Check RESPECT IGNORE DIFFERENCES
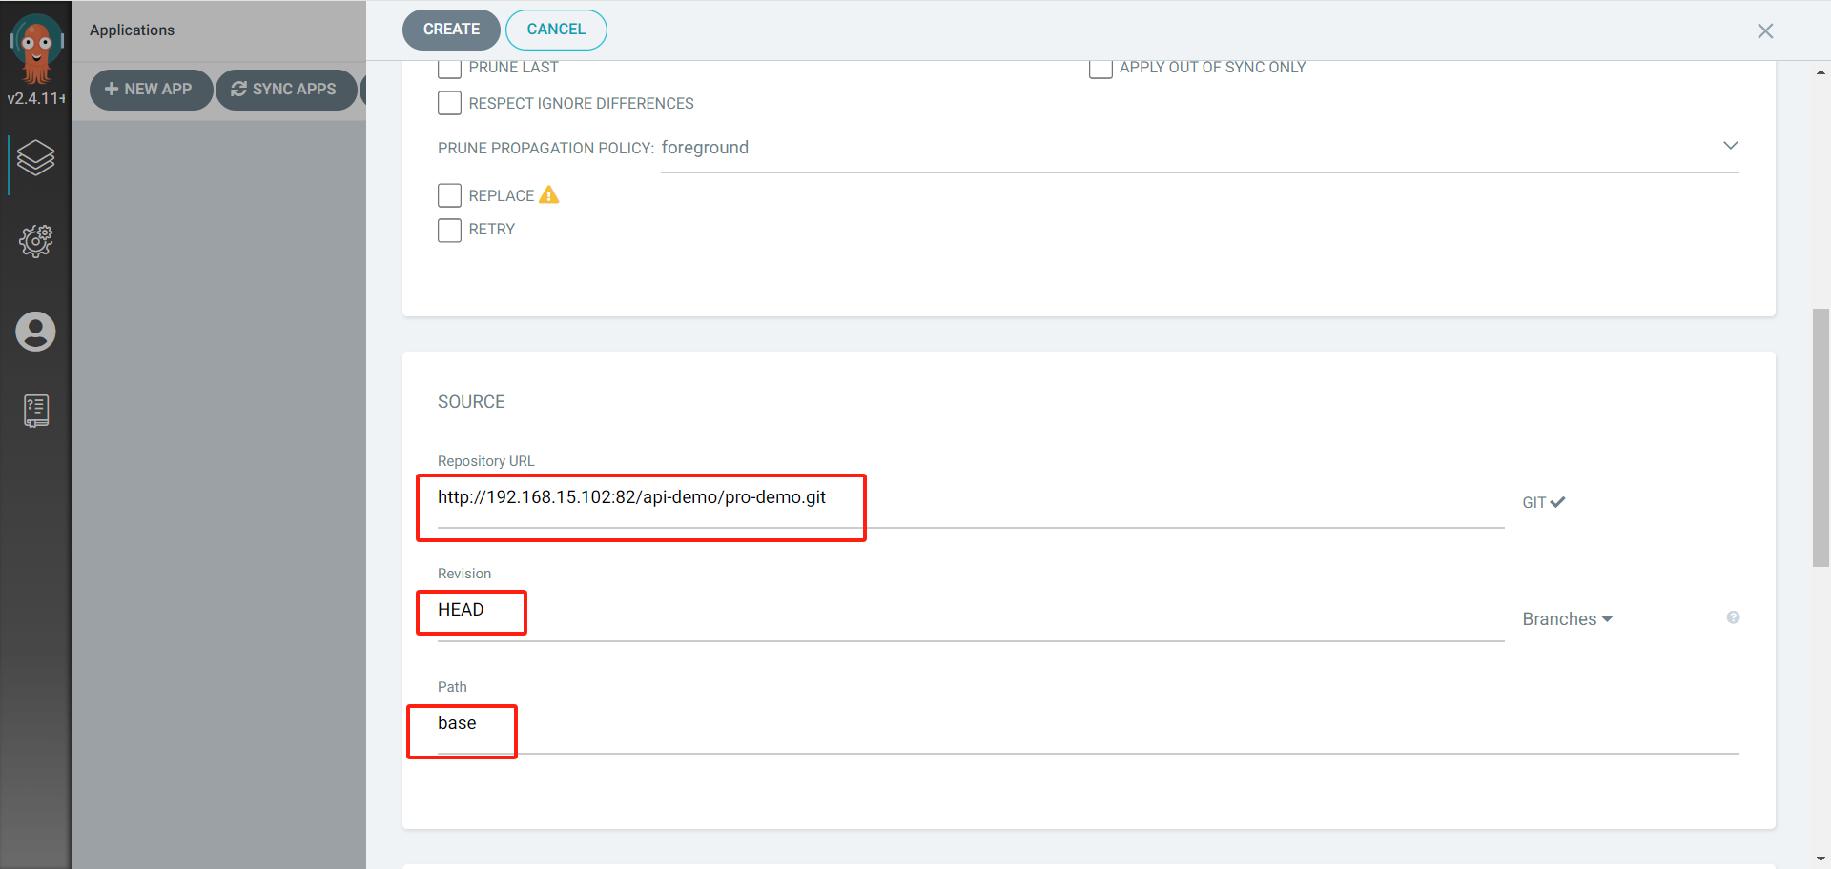The height and width of the screenshot is (869, 1831). click(x=449, y=102)
